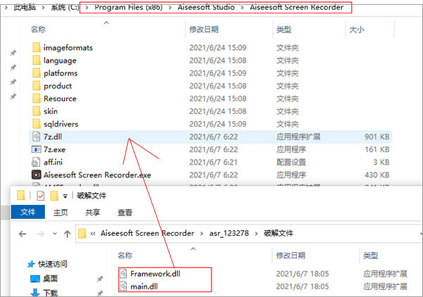Click the Desktop (桌面) icon in sidebar
The width and height of the screenshot is (423, 297).
tap(35, 279)
